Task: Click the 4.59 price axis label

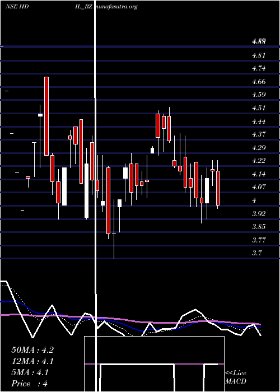Action: click(259, 95)
